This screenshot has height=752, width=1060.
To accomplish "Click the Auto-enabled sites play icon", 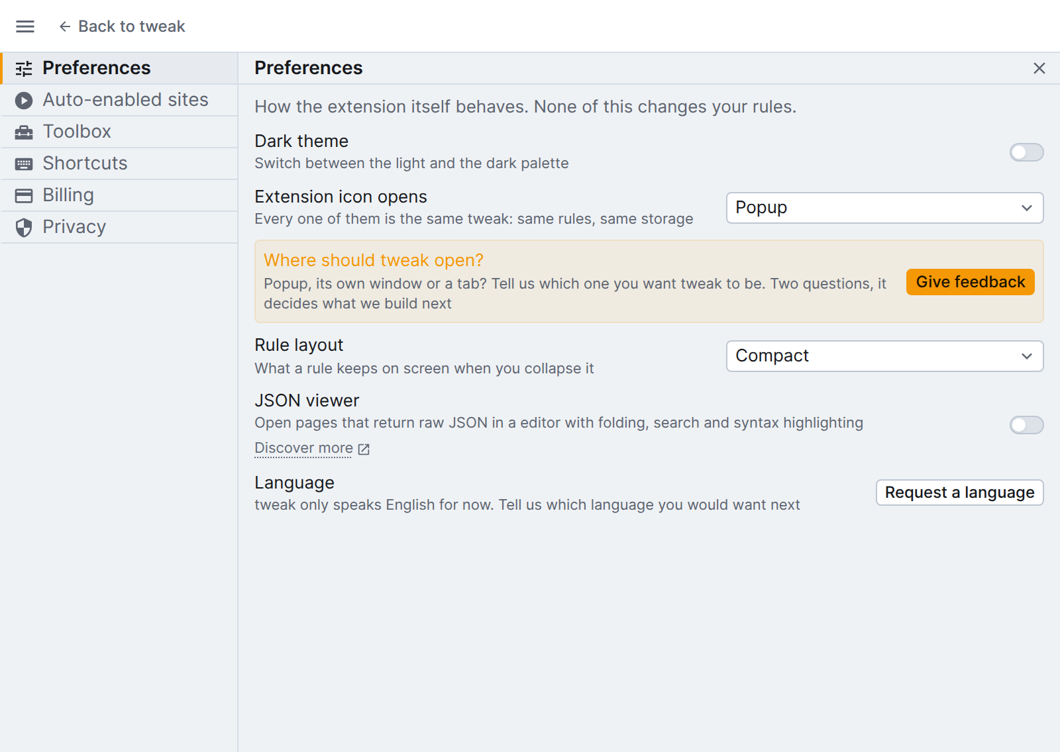I will pos(24,101).
